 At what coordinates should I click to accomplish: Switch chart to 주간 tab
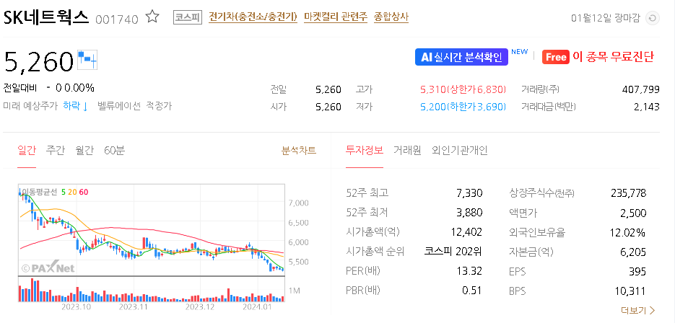[55, 151]
